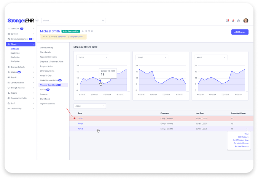This screenshot has width=258, height=179.
Task: Select Archive Measure from context menu
Action: coord(241,146)
